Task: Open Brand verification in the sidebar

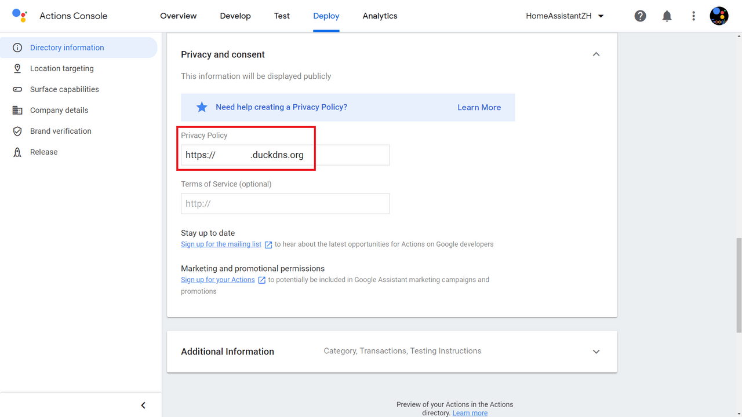Action: 79,131
